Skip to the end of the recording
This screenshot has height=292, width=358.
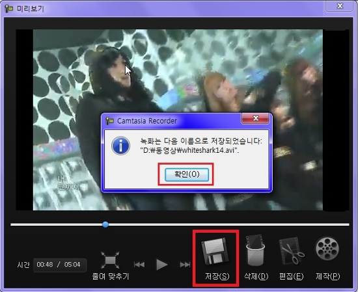click(185, 265)
